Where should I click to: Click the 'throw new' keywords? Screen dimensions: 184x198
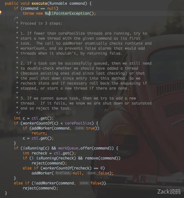(33, 13)
